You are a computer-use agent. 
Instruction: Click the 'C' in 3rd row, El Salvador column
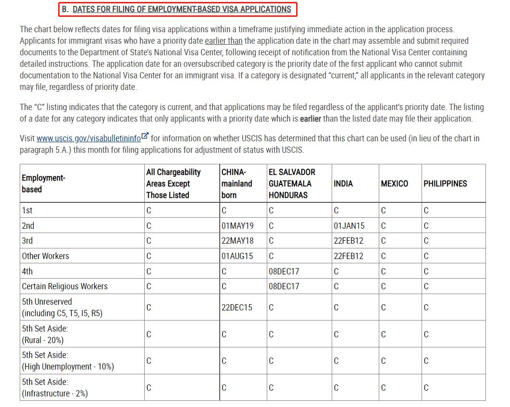point(271,241)
